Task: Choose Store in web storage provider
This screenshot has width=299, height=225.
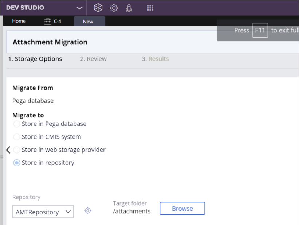Action: pyautogui.click(x=16, y=150)
